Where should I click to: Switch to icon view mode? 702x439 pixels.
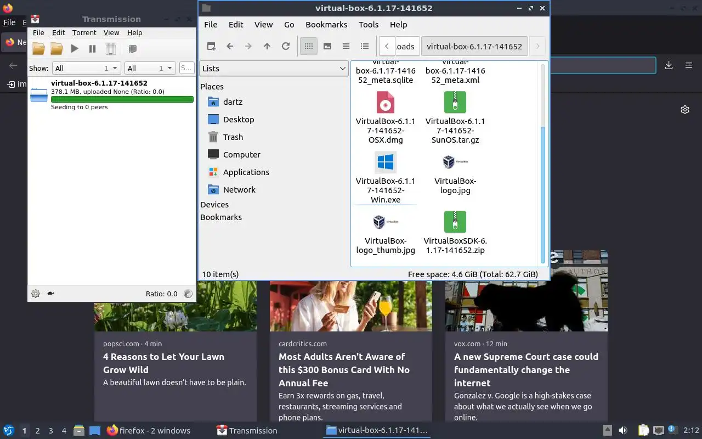309,46
